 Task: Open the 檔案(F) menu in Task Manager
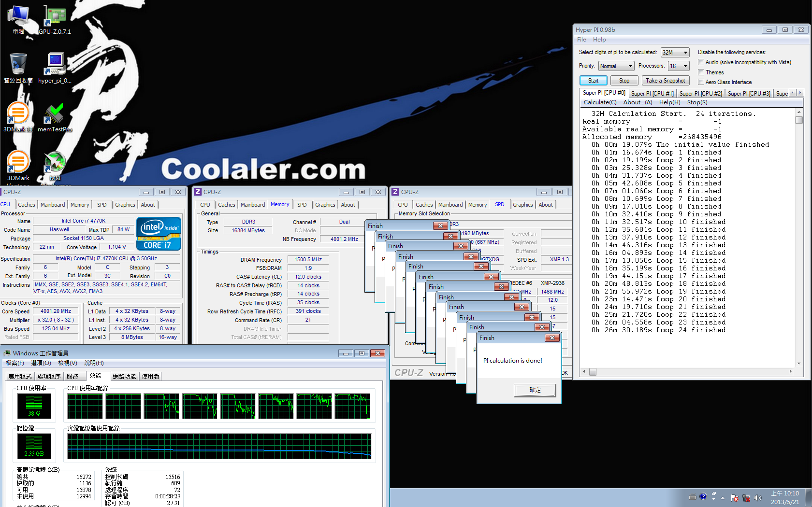click(x=15, y=363)
